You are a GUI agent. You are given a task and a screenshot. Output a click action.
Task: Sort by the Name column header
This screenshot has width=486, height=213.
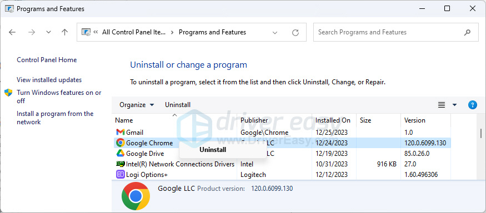[x=124, y=120]
